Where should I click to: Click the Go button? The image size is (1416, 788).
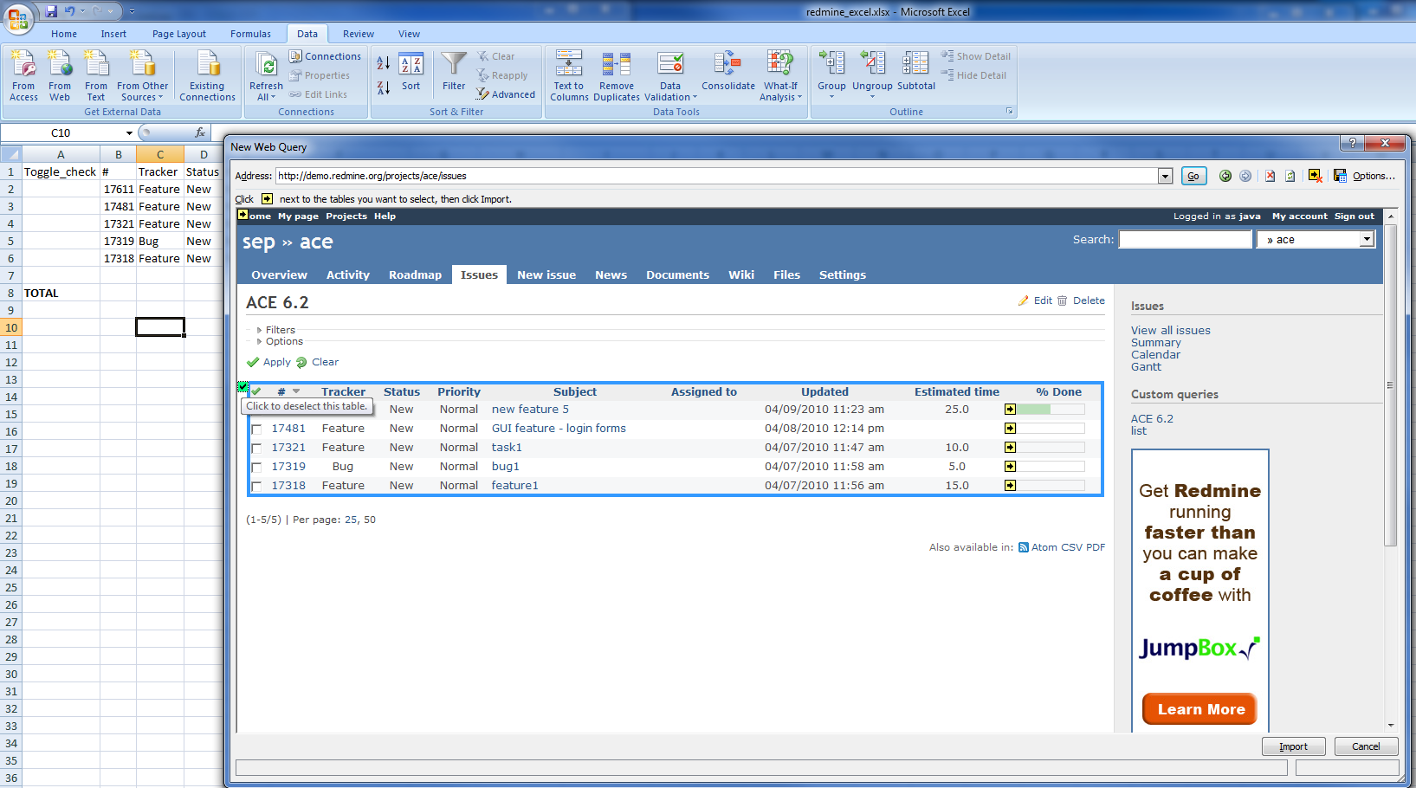point(1193,176)
